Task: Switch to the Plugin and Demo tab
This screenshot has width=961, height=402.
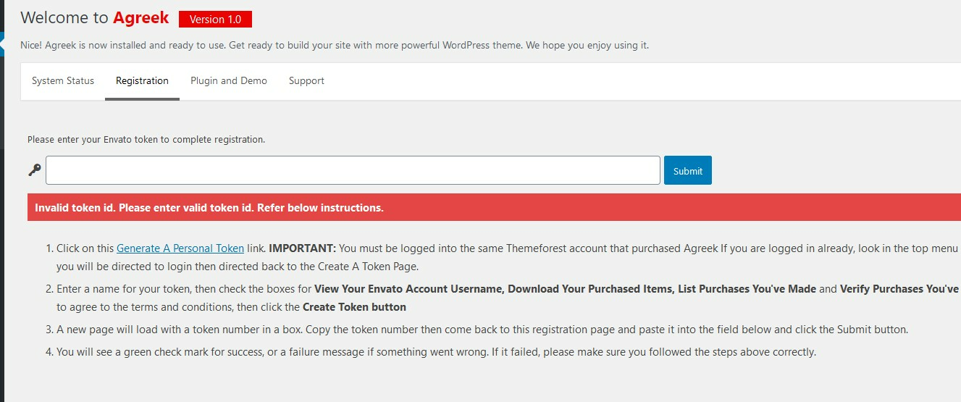Action: (229, 80)
